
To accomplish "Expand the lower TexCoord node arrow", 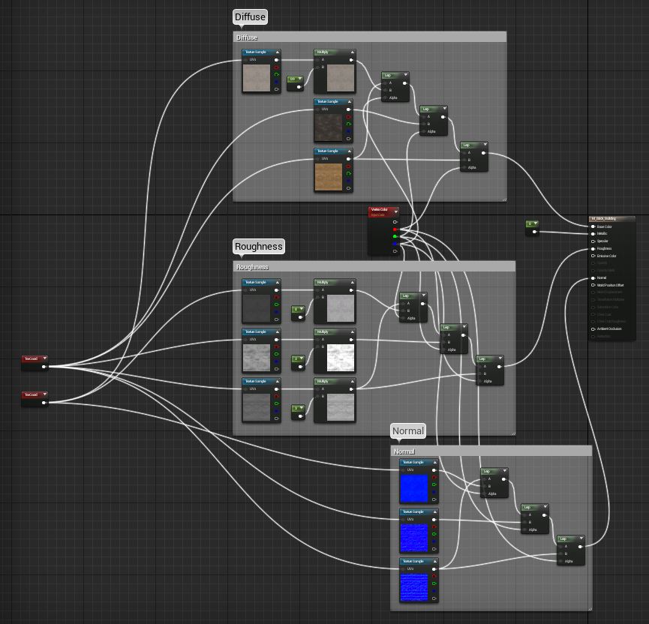I will click(45, 394).
